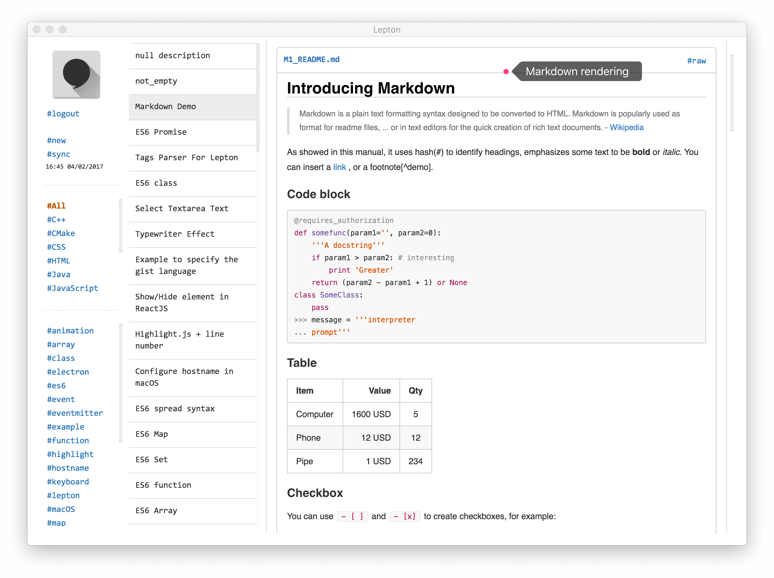
Task: Click the snippet list scrollbar
Action: tap(258, 98)
